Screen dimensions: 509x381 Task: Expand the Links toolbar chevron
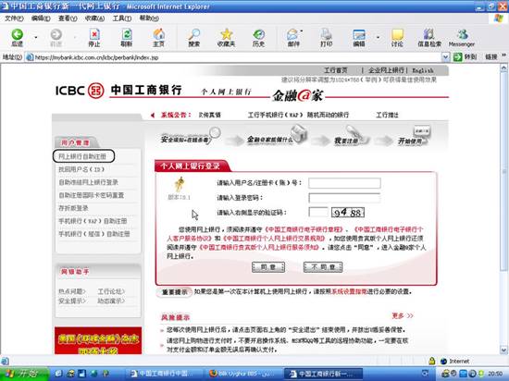point(504,55)
